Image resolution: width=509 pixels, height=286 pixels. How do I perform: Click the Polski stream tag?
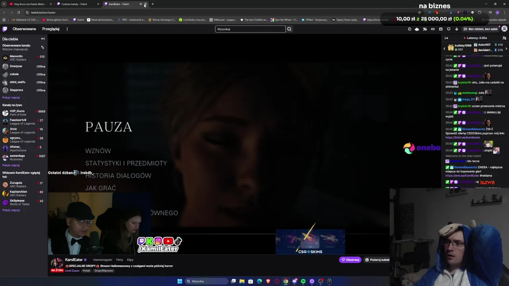[x=86, y=271]
